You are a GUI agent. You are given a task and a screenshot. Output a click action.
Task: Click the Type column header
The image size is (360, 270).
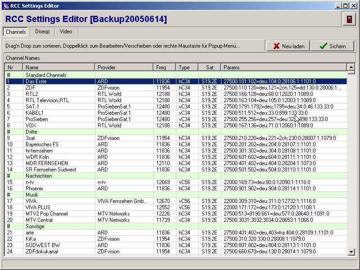tap(187, 67)
